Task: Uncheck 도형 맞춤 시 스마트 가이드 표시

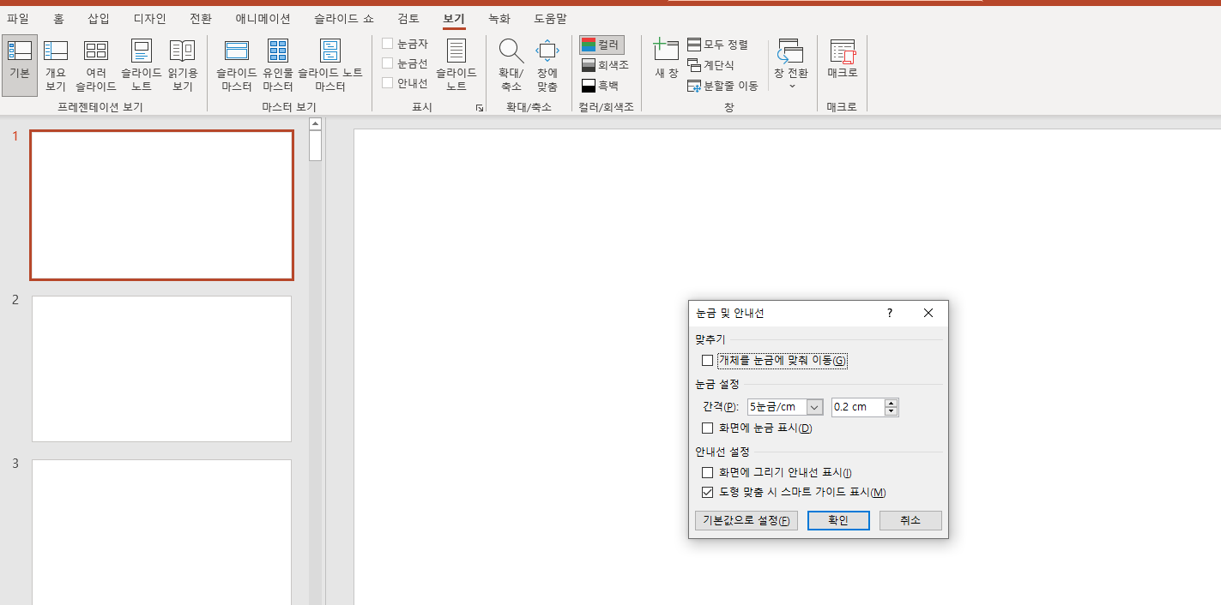Action: pos(707,491)
